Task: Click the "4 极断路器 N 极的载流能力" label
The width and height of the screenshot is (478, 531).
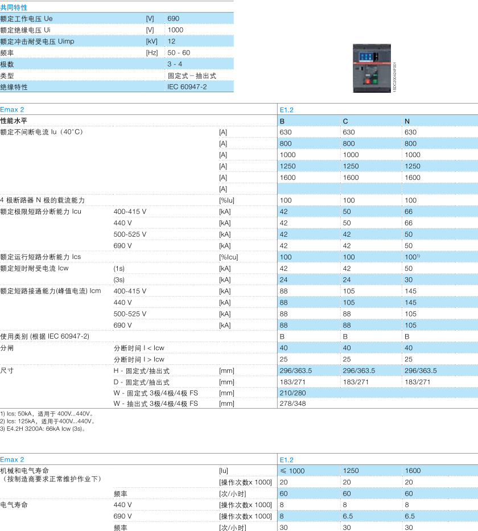Action: [x=43, y=200]
